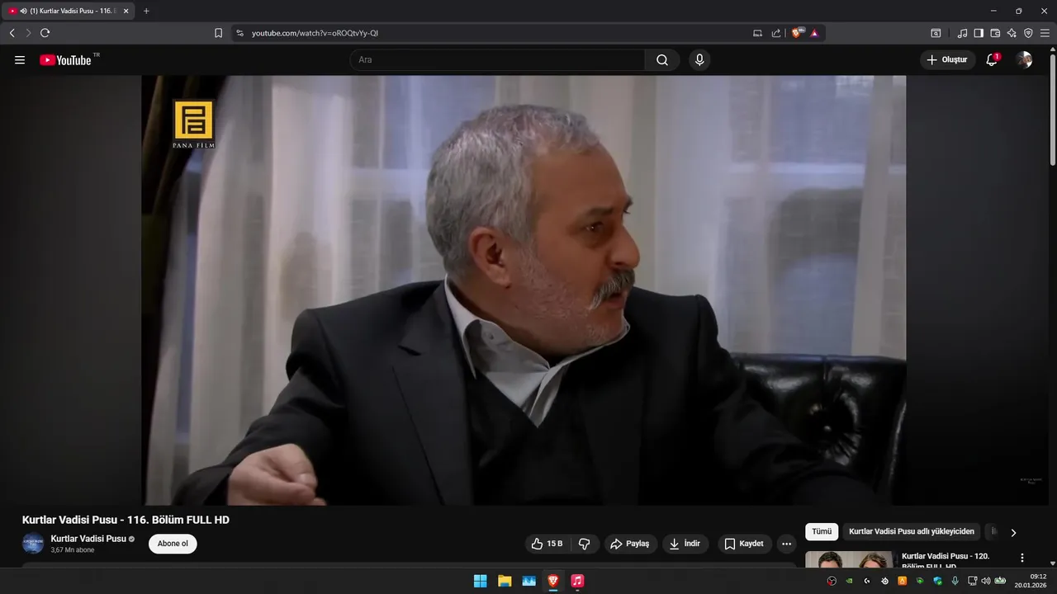This screenshot has height=594, width=1057.
Task: Click the search magnifier button
Action: pyautogui.click(x=662, y=60)
